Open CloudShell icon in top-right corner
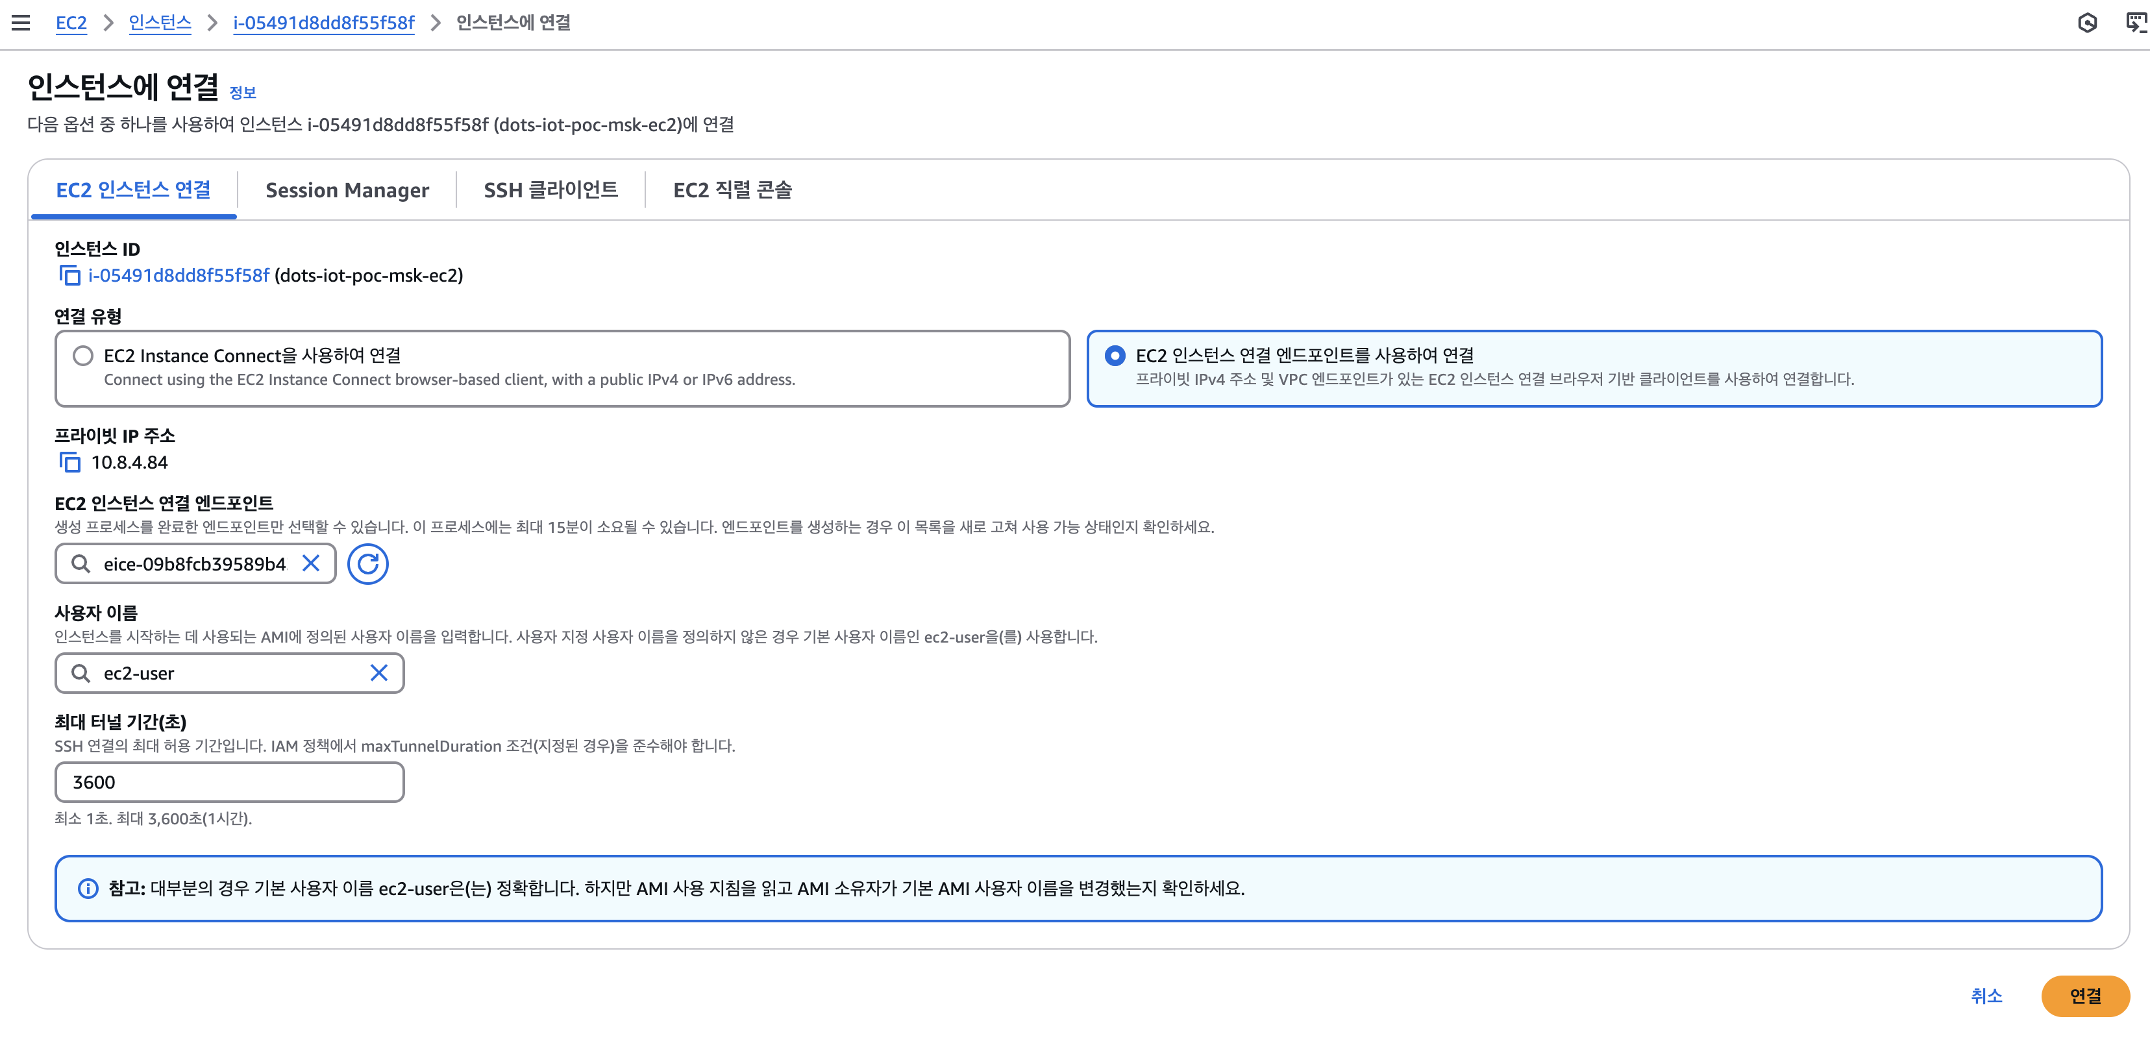The image size is (2150, 1058). (x=2135, y=23)
